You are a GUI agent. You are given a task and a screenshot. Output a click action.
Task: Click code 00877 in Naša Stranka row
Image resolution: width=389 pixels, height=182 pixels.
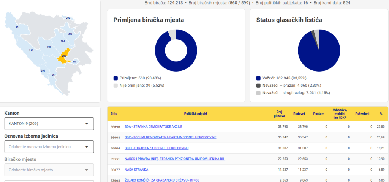point(115,170)
